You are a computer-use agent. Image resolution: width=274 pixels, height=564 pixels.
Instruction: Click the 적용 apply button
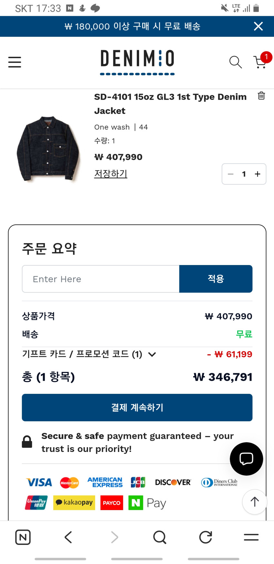[216, 279]
